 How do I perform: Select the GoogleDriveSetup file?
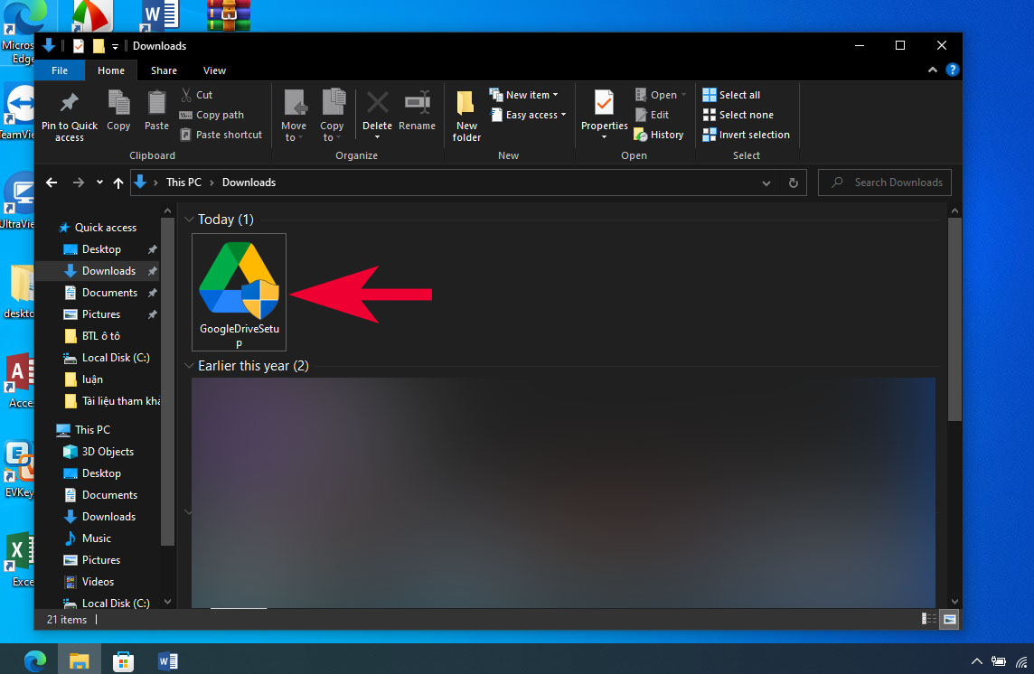[x=240, y=292]
